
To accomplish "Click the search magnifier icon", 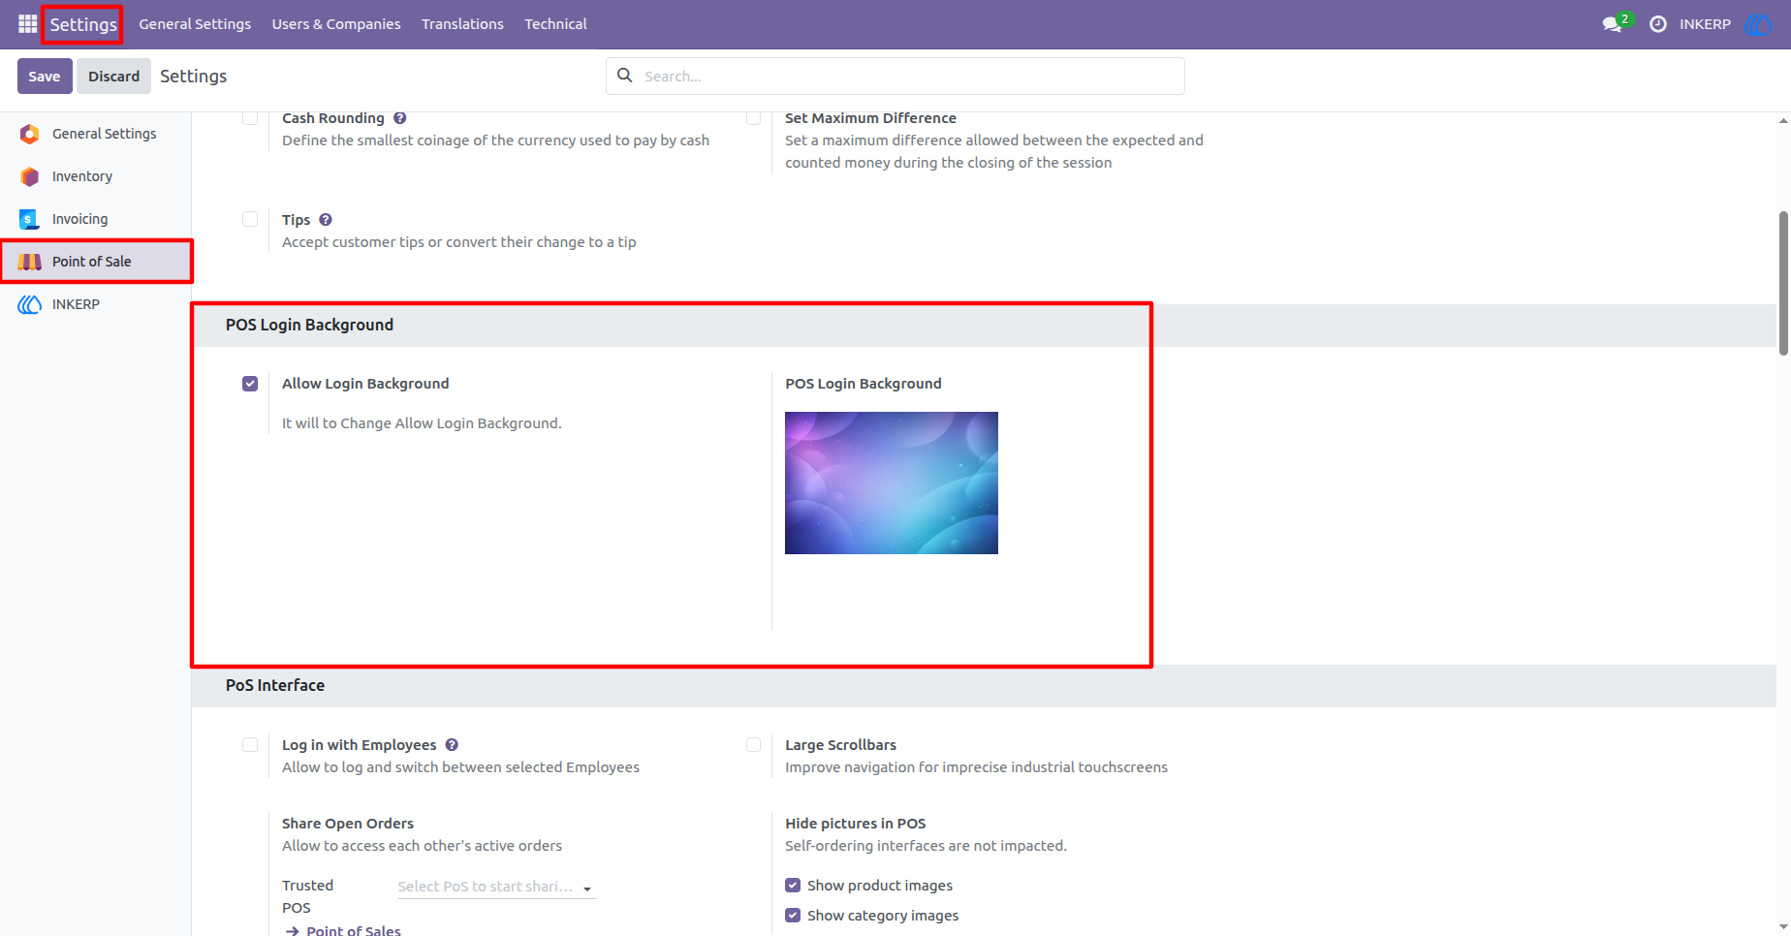I will click(625, 76).
